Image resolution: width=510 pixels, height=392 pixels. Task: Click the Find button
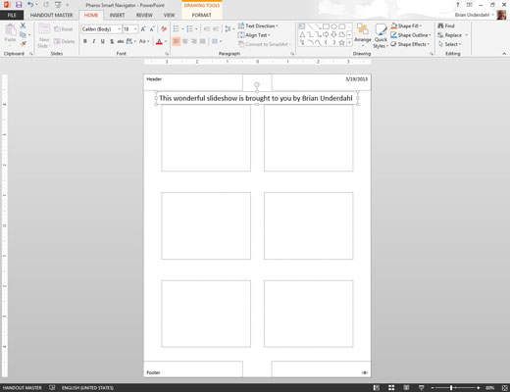click(446, 25)
